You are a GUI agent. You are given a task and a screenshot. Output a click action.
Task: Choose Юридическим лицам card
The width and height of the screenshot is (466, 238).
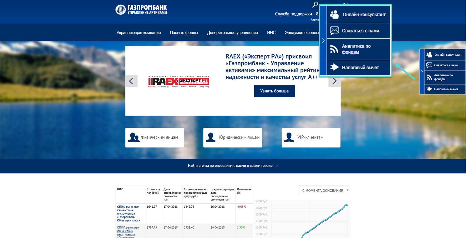(x=233, y=137)
